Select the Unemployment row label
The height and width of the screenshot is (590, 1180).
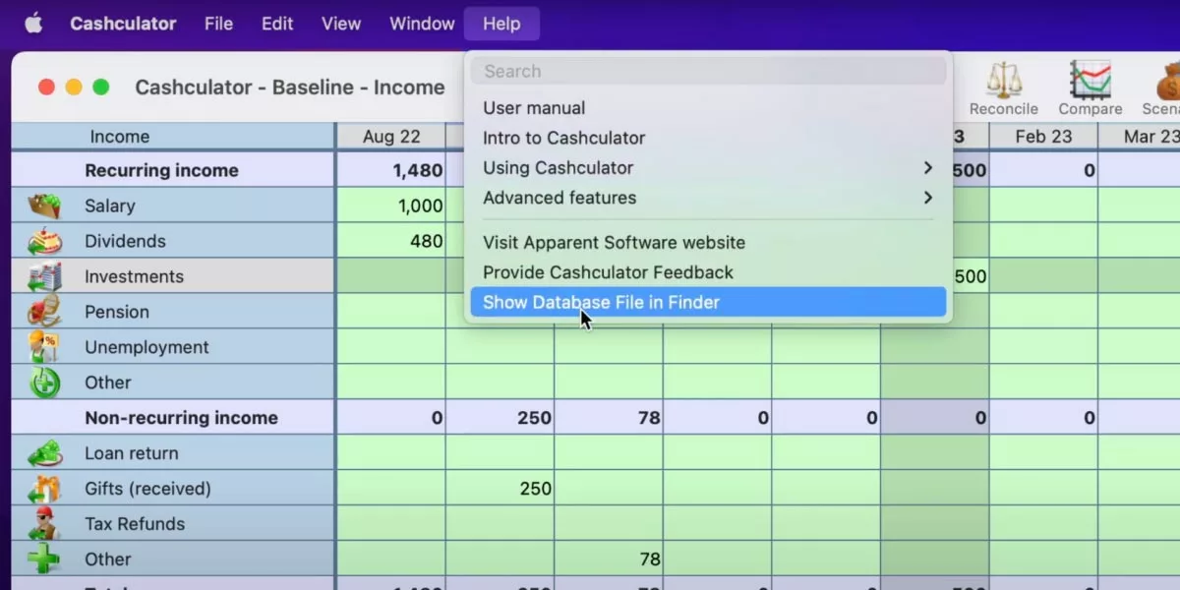click(x=147, y=347)
